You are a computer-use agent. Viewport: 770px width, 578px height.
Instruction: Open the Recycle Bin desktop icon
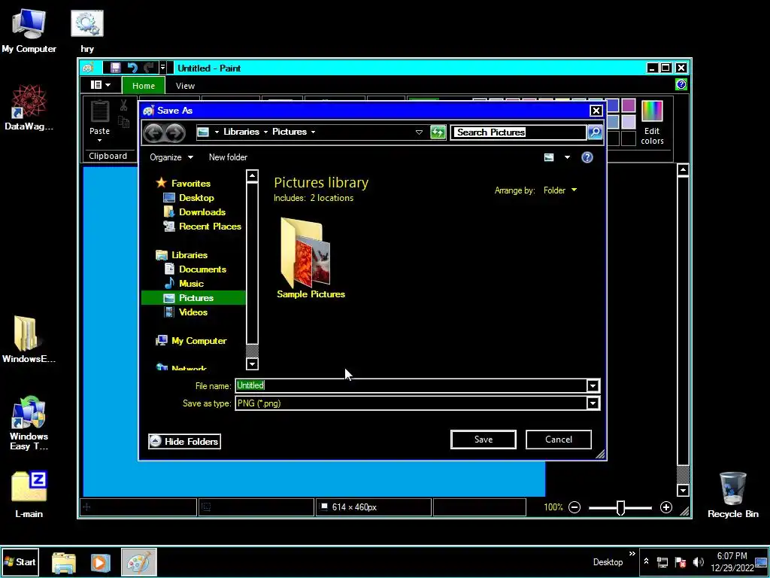(732, 494)
